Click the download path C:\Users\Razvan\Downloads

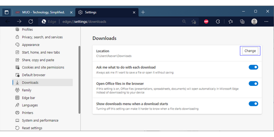tap(114, 56)
